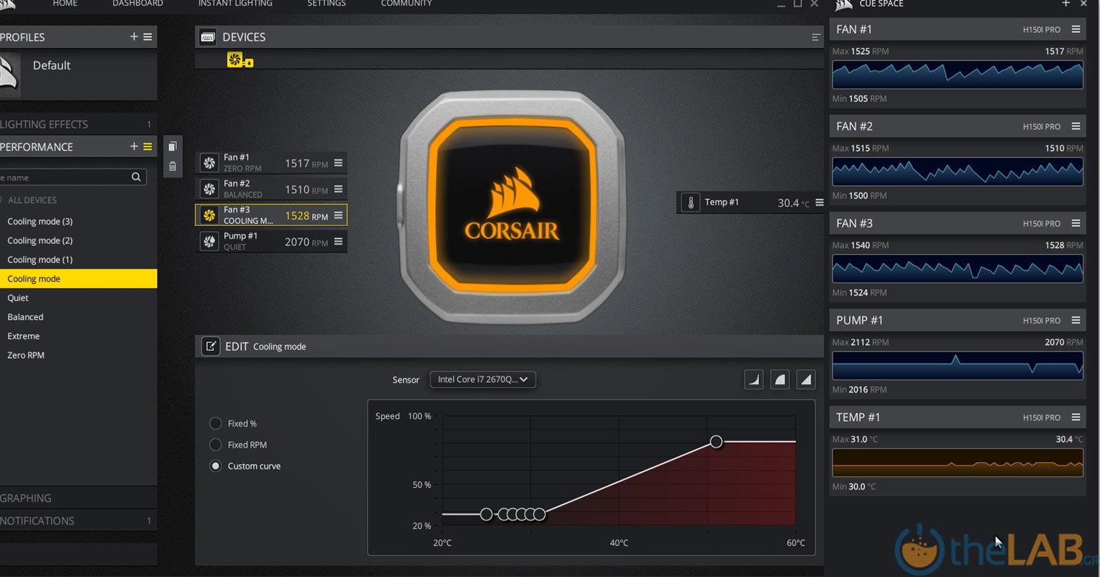
Task: Click the leftmost fan curve point
Action: (x=486, y=514)
